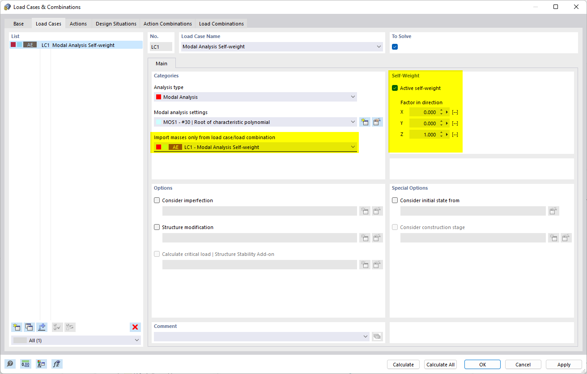
Task: Click the application icon in title bar
Action: (x=7, y=7)
